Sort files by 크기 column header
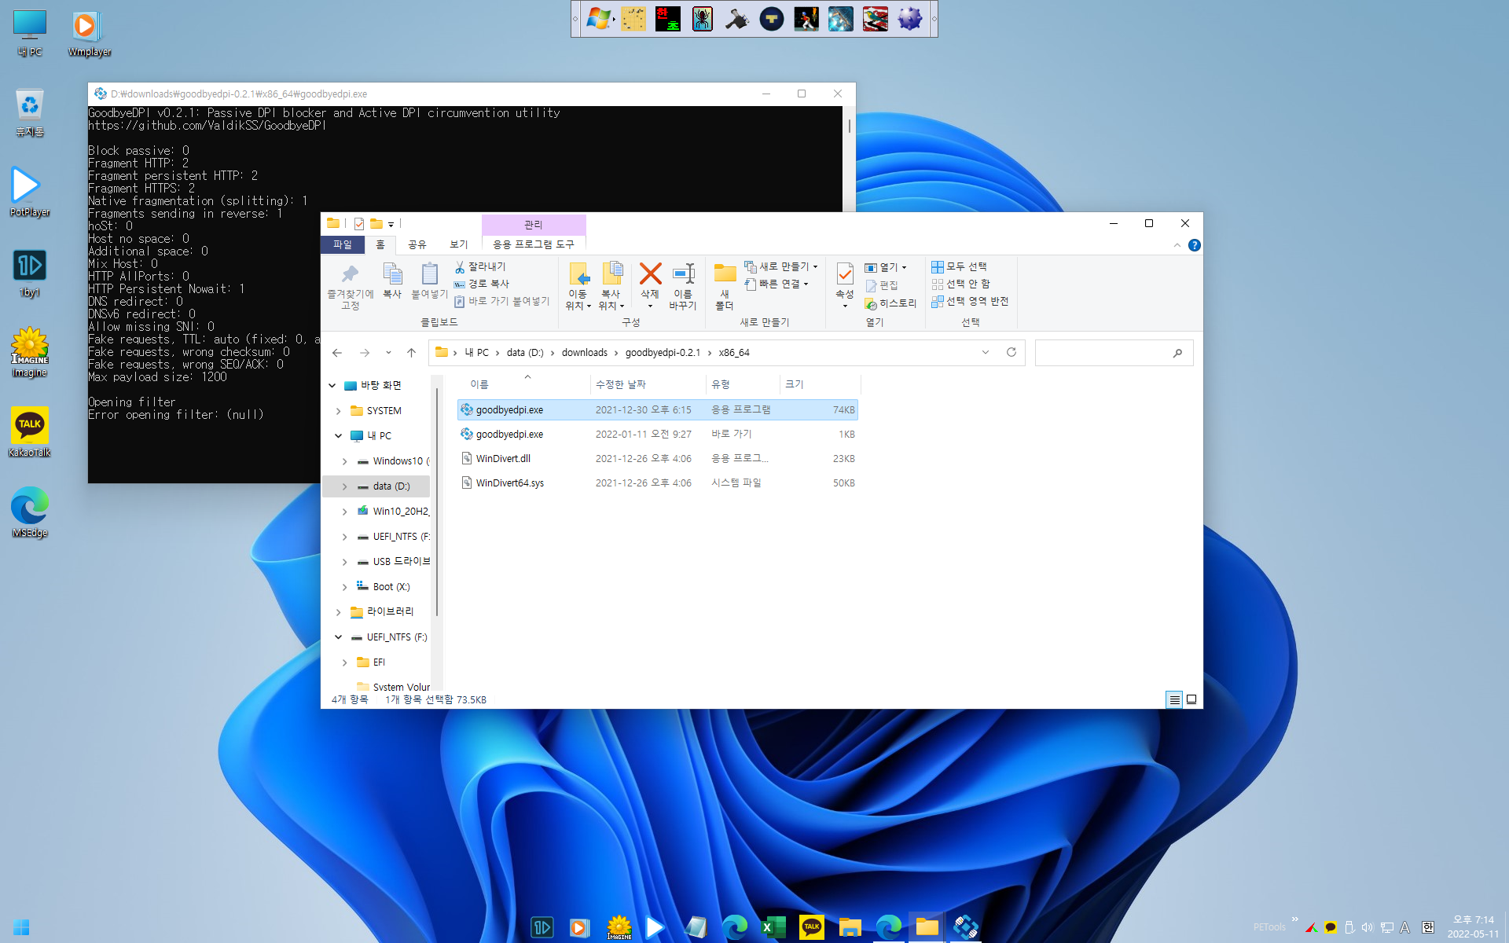This screenshot has width=1509, height=943. pos(821,384)
